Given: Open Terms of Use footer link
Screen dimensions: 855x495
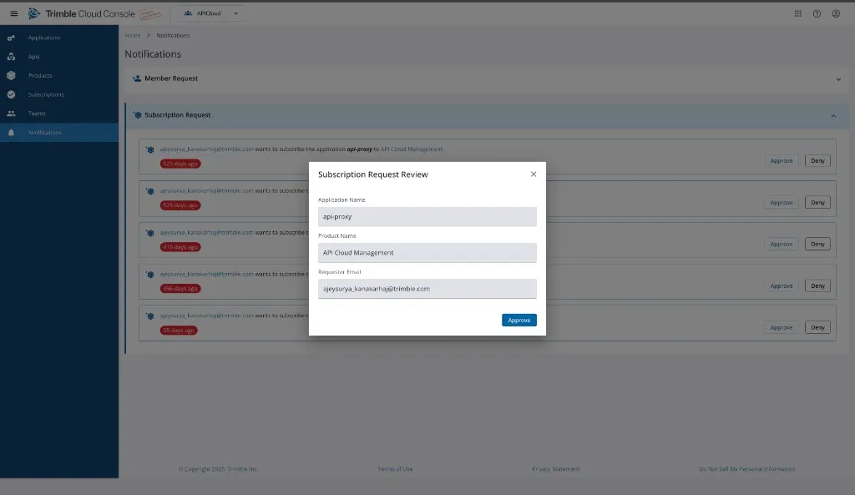Looking at the screenshot, I should coord(395,469).
